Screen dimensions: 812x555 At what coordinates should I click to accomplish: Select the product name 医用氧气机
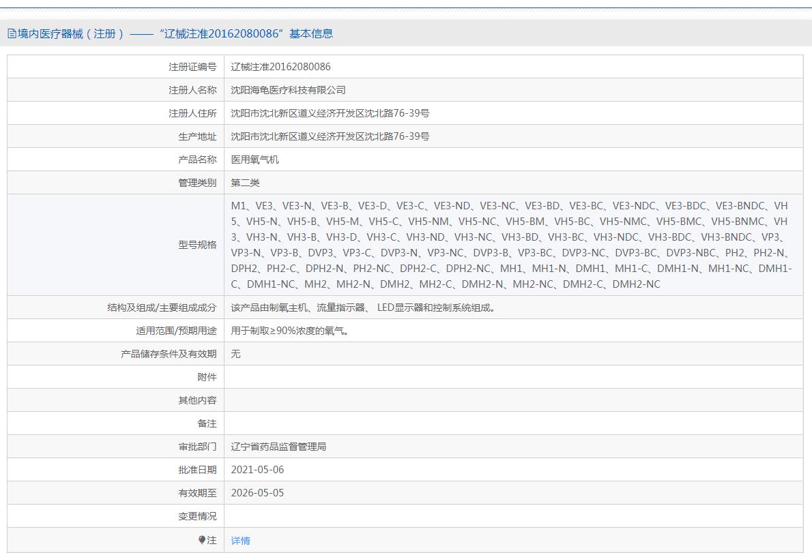tap(255, 160)
